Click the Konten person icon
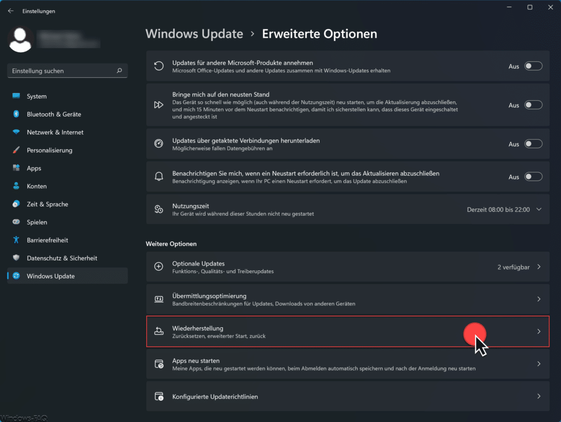 coord(16,186)
